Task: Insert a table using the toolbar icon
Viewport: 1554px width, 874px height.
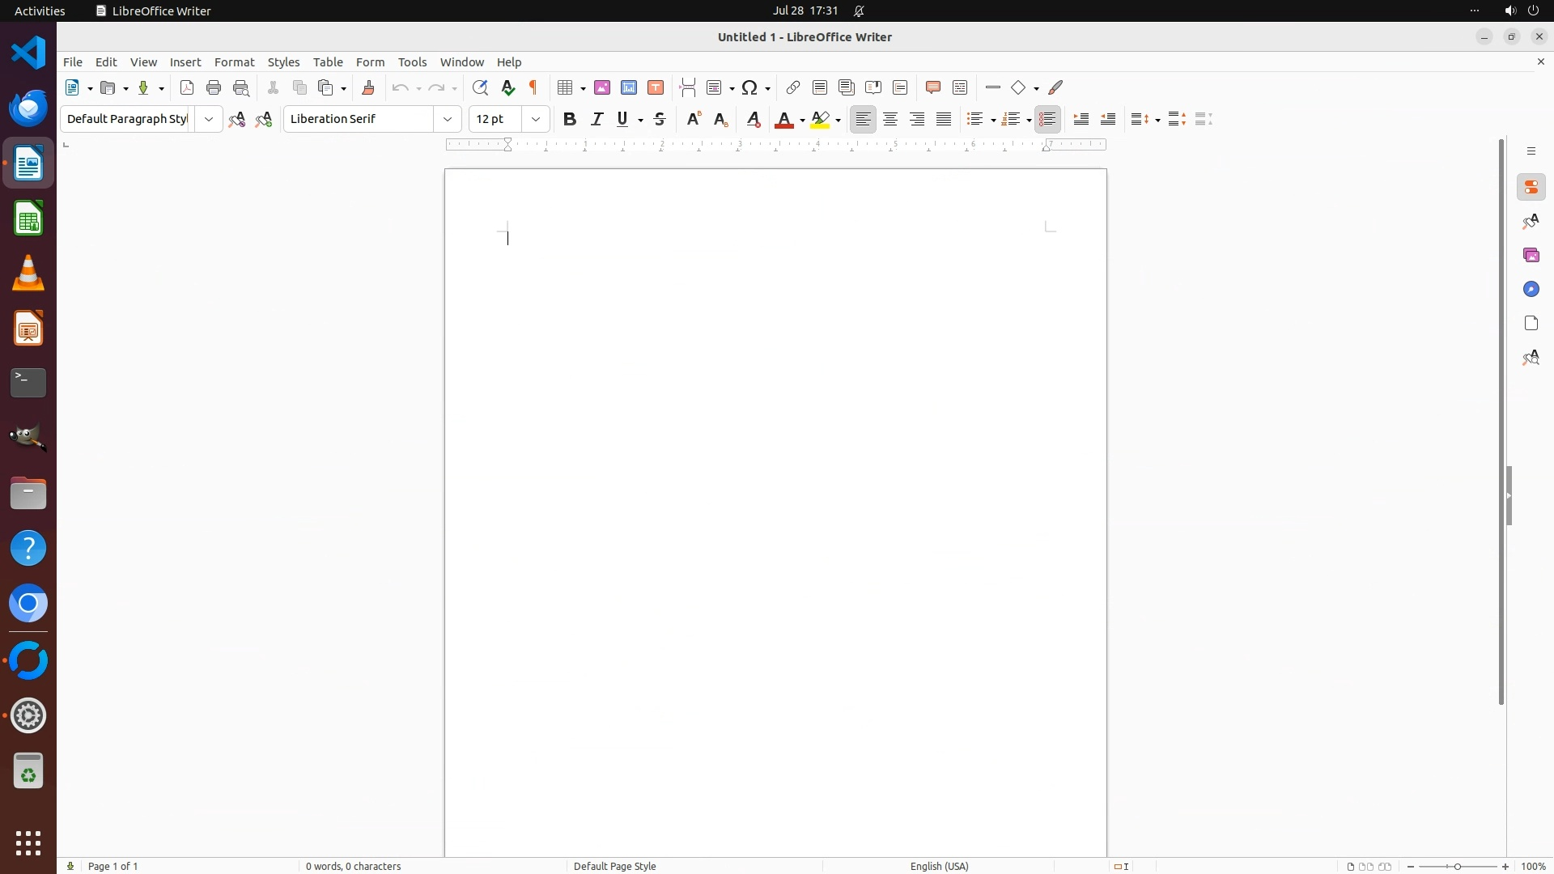Action: [x=567, y=87]
